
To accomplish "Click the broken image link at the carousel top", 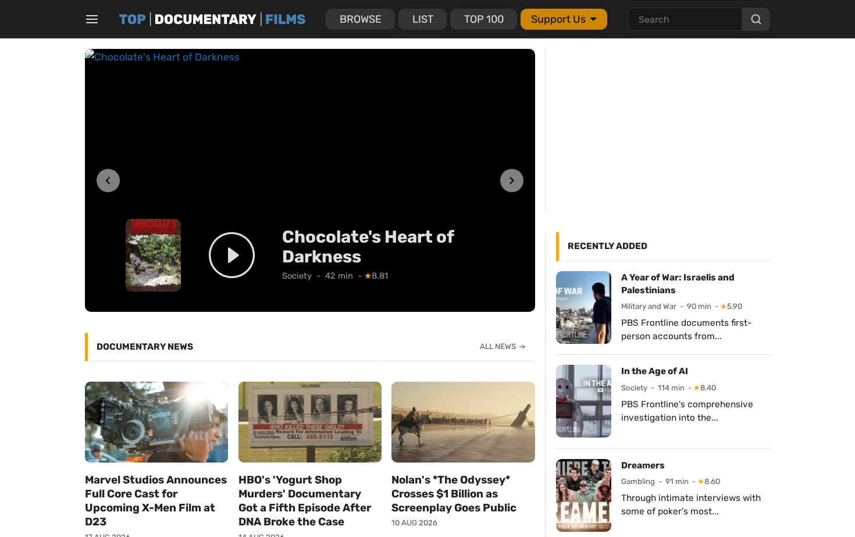I will point(162,56).
